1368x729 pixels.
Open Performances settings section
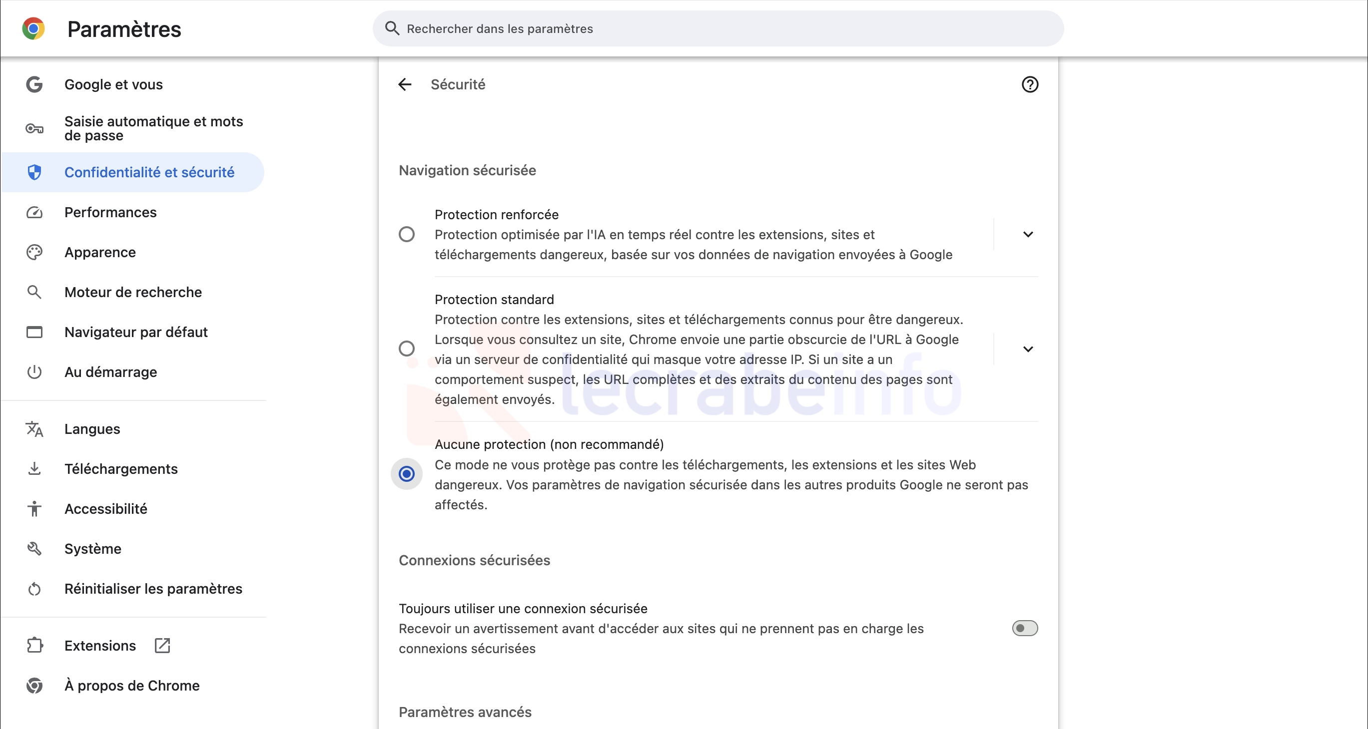pyautogui.click(x=110, y=212)
